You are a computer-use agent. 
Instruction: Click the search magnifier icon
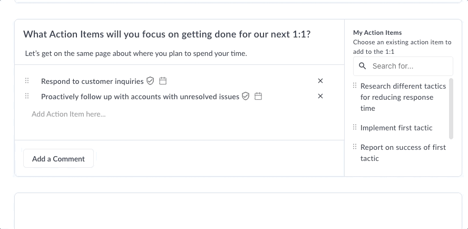[363, 66]
